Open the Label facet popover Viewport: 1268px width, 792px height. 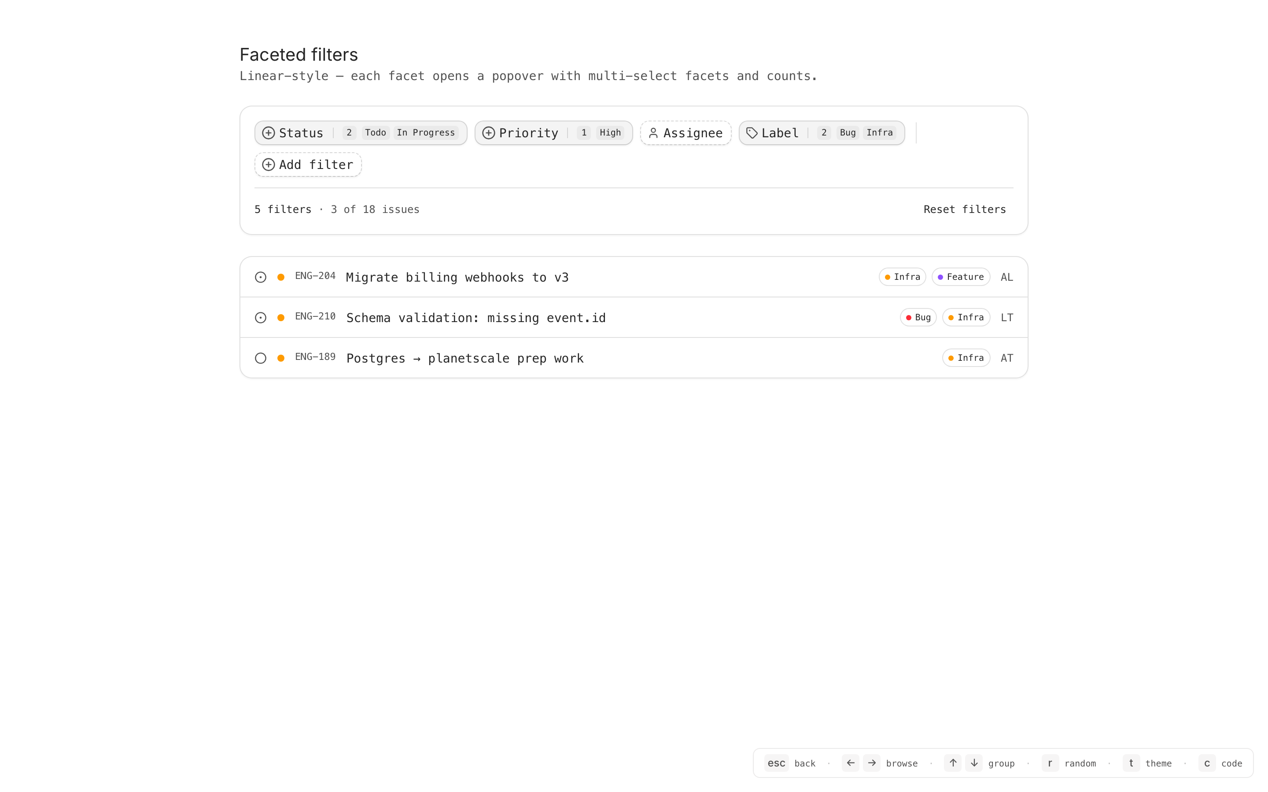click(780, 133)
